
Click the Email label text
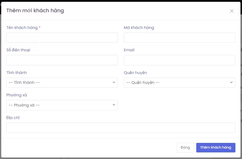point(129,50)
